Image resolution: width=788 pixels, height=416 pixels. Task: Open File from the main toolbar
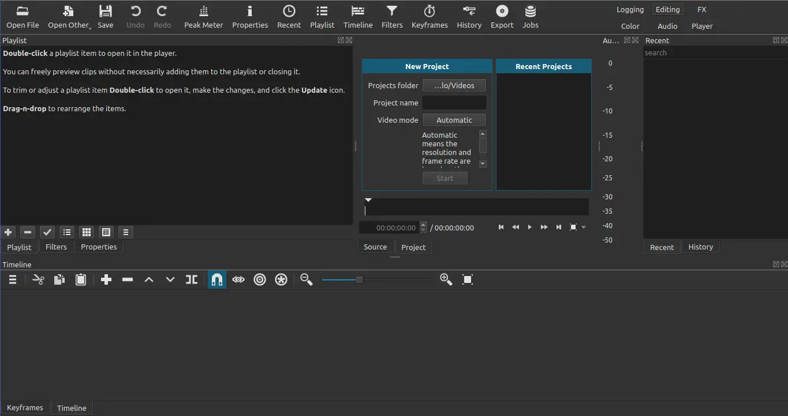click(x=23, y=17)
